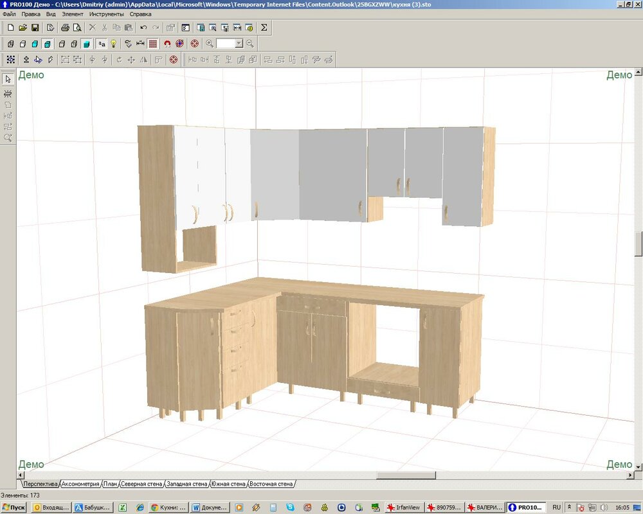Switch to the Северная стена tab
The image size is (643, 514).
tap(141, 484)
